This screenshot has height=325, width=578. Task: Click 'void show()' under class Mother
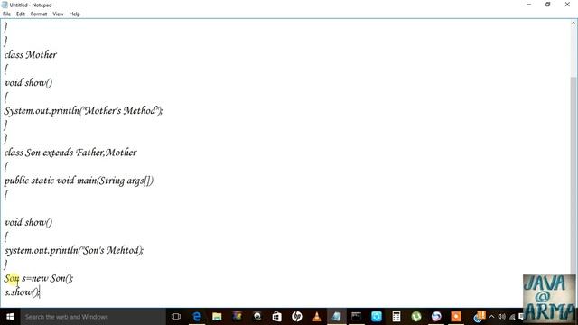28,82
